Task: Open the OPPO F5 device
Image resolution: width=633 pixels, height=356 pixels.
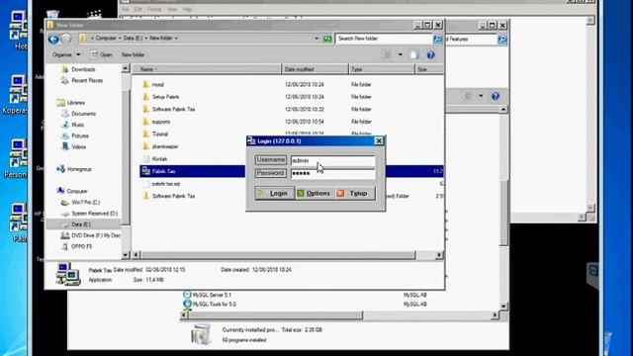Action: 81,246
